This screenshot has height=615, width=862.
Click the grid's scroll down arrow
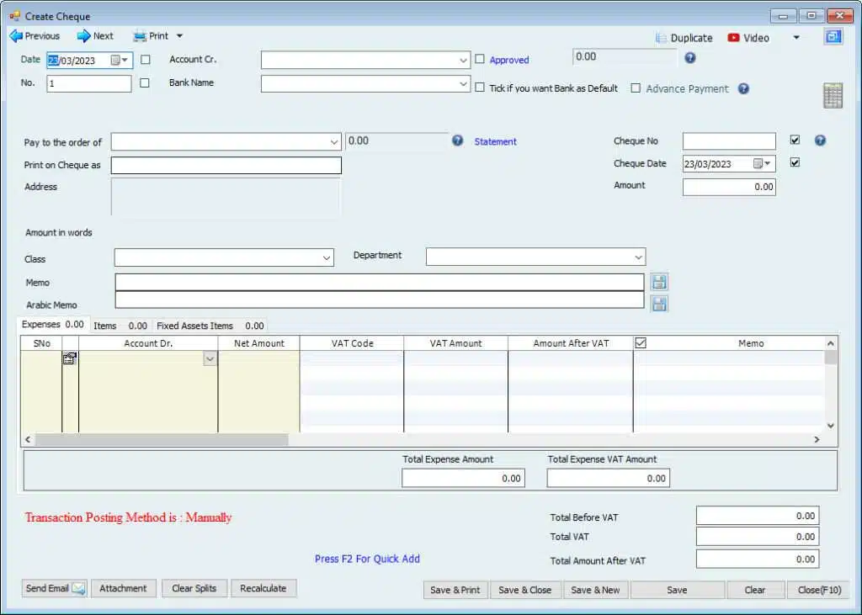[831, 426]
